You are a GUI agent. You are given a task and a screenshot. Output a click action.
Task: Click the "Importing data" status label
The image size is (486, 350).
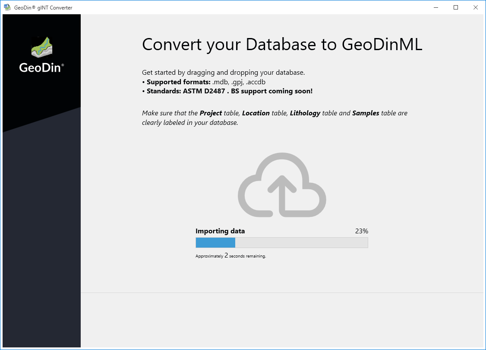point(220,231)
